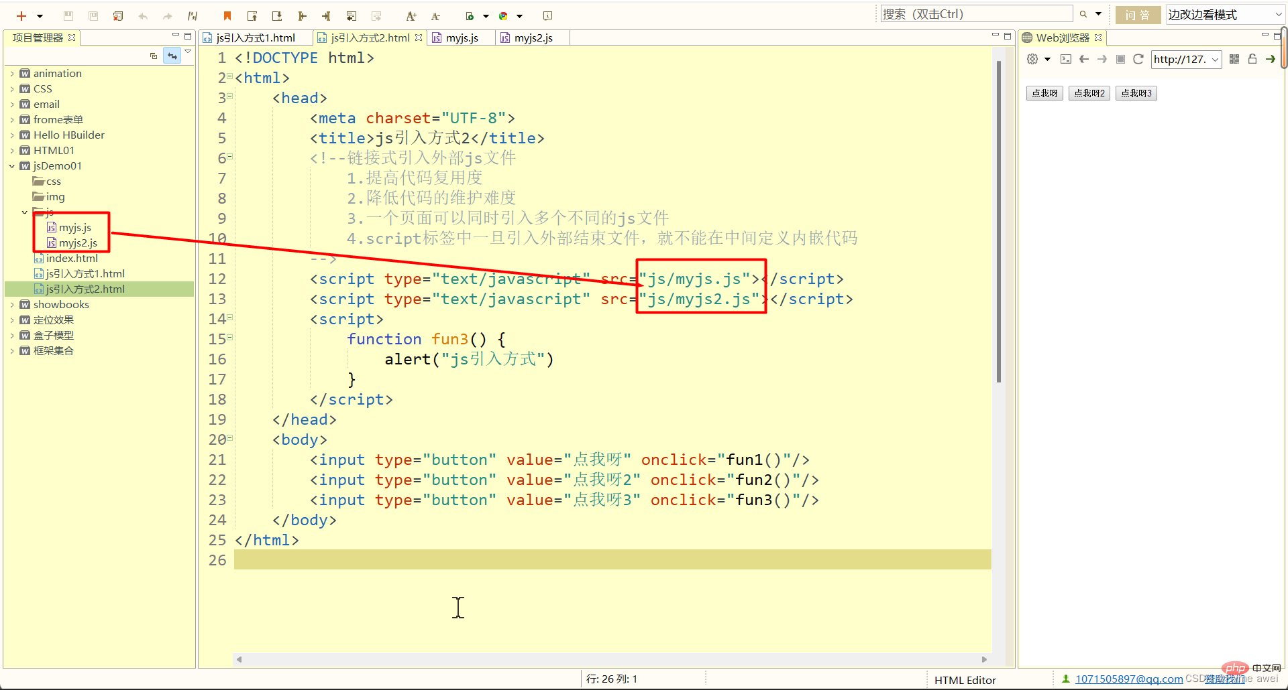Open the dropdown arrow beside the New plus icon
The image size is (1288, 690).
click(x=40, y=16)
